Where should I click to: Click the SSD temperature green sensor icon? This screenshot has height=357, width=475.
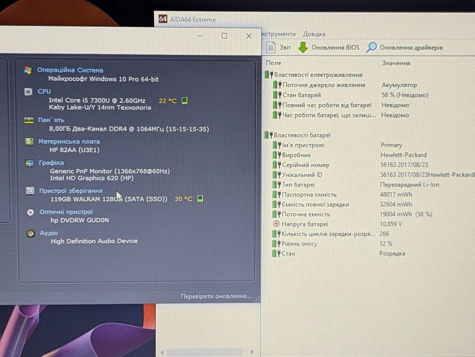tap(200, 199)
